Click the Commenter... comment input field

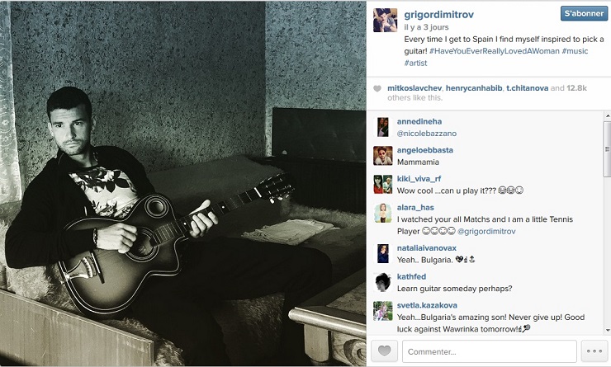pyautogui.click(x=490, y=351)
